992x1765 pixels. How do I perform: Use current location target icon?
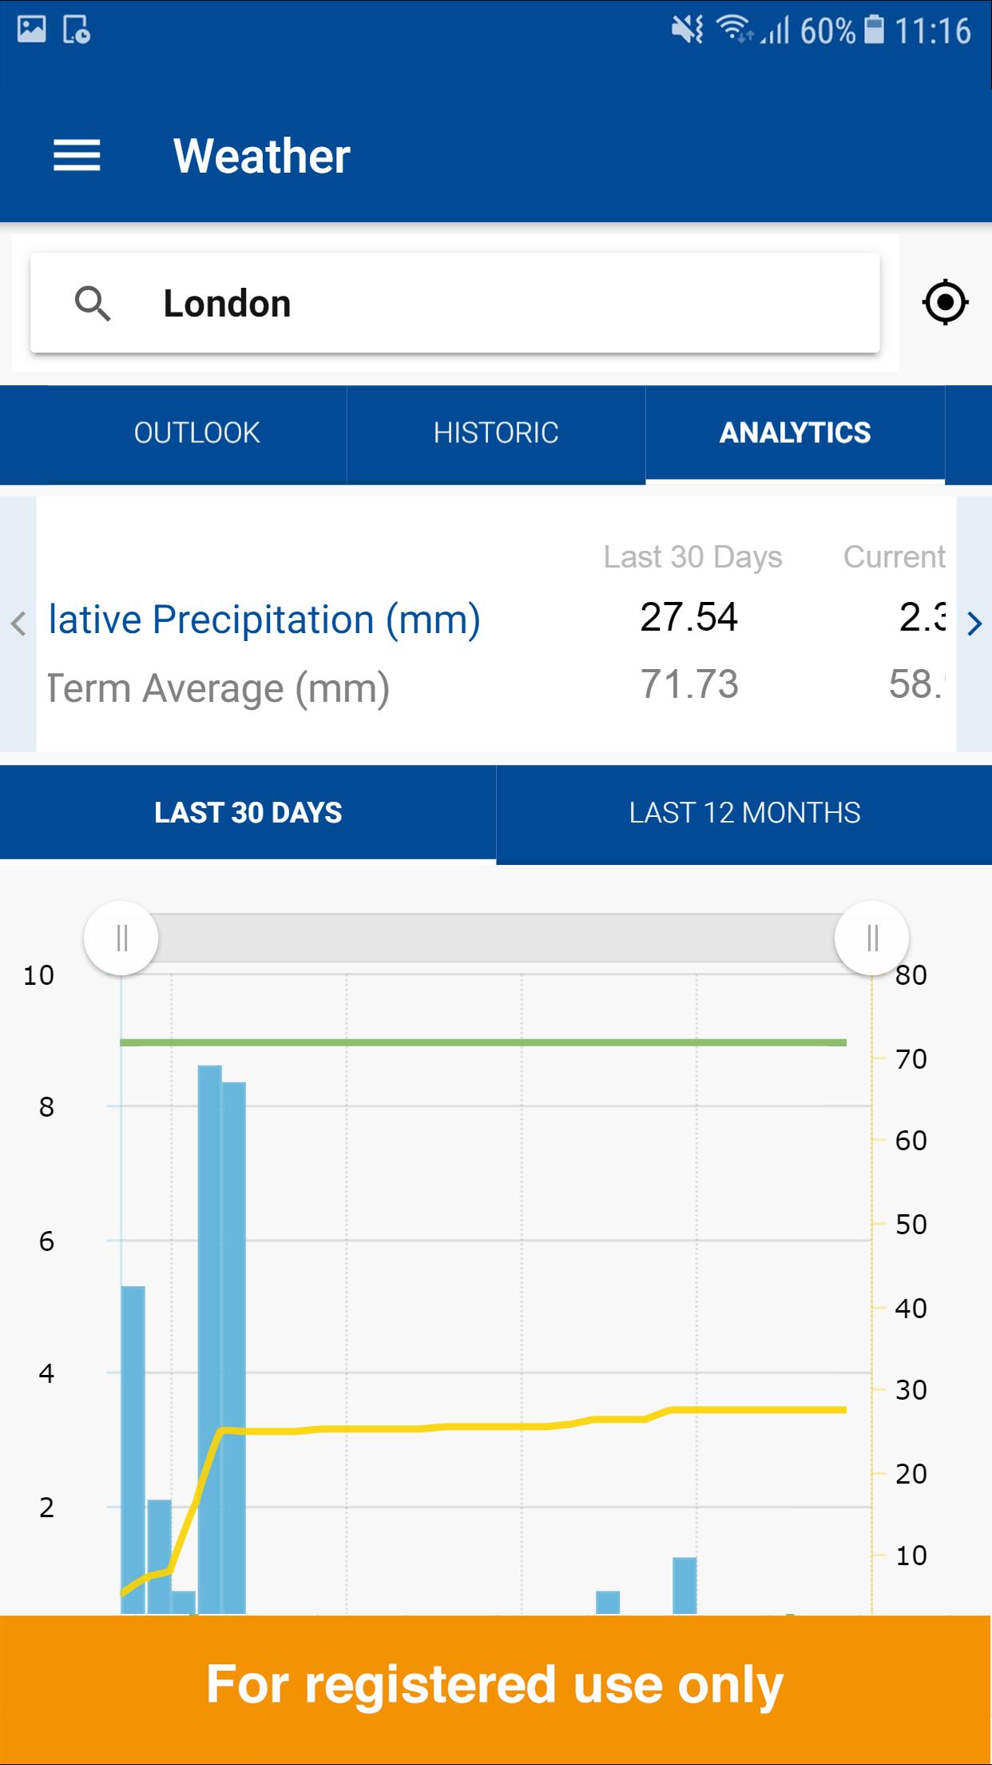[x=945, y=303]
